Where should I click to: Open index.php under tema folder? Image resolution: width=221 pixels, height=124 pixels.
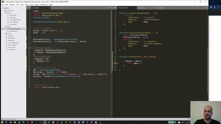(11, 40)
